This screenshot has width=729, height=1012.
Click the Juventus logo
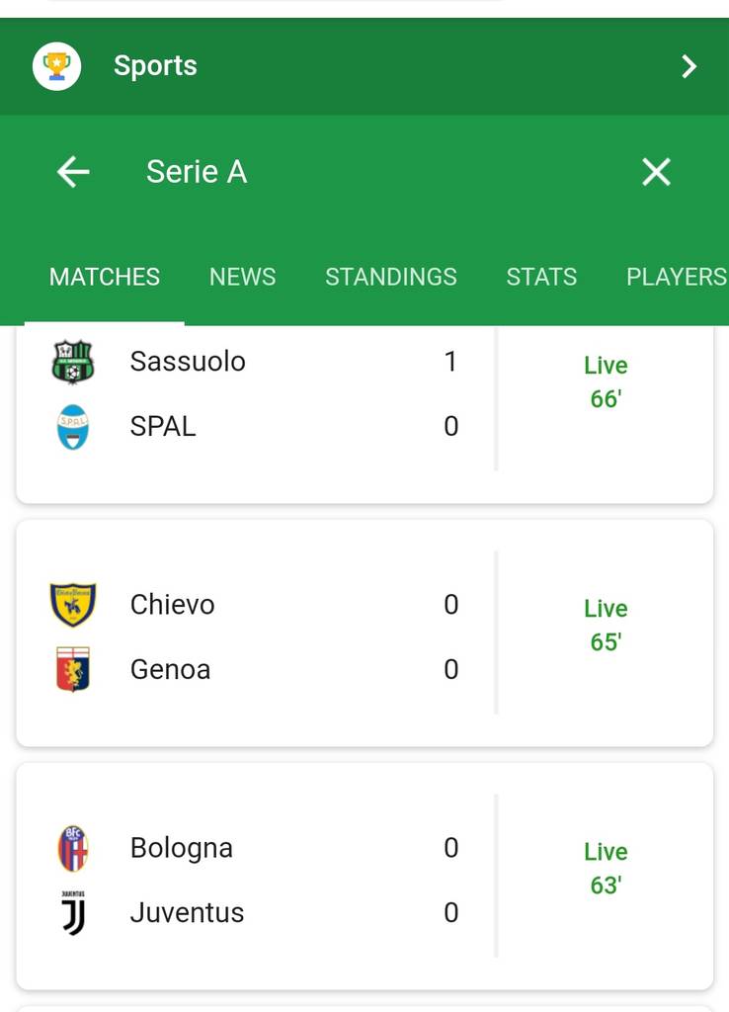[x=72, y=913]
